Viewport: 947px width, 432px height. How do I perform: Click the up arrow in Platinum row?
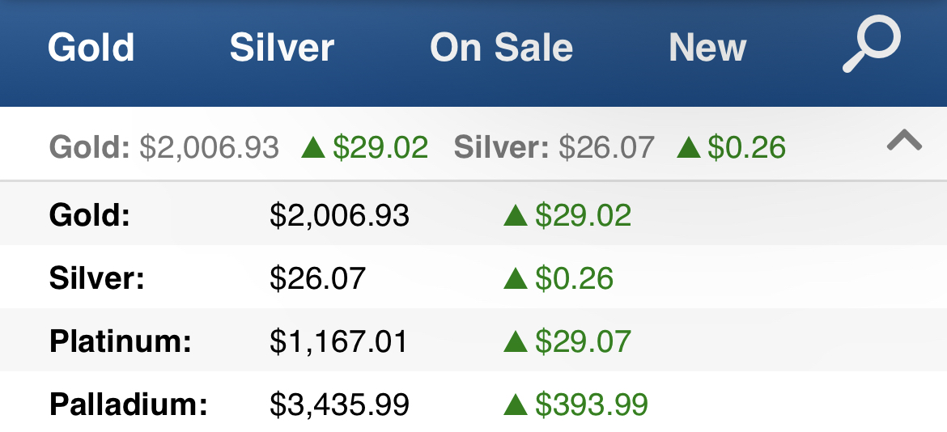click(516, 341)
